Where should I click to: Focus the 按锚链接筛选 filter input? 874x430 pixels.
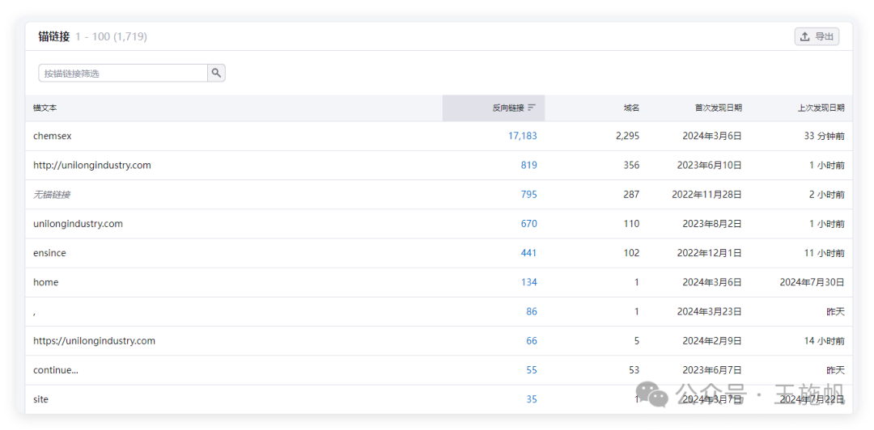click(123, 73)
